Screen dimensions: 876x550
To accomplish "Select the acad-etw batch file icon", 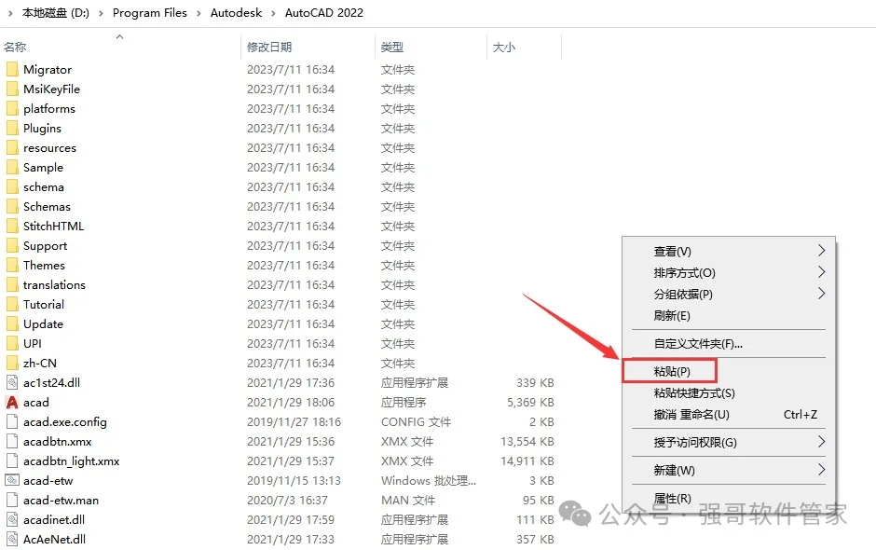I will click(12, 480).
